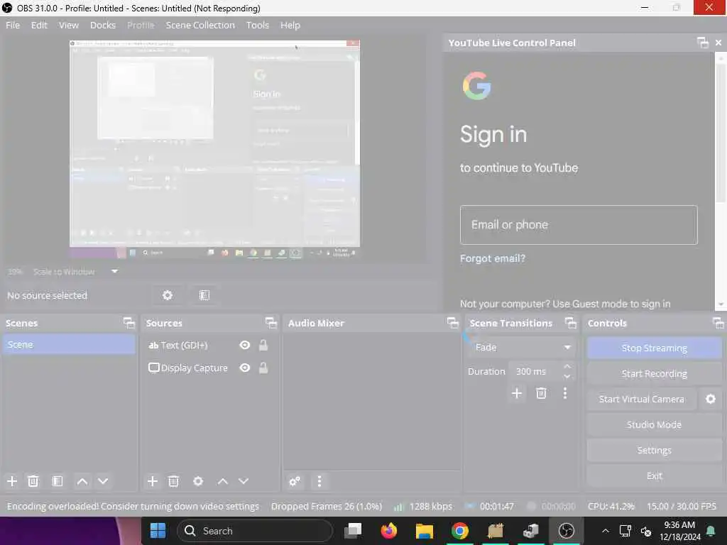The width and height of the screenshot is (727, 545).
Task: Open the Help menu
Action: (x=290, y=25)
